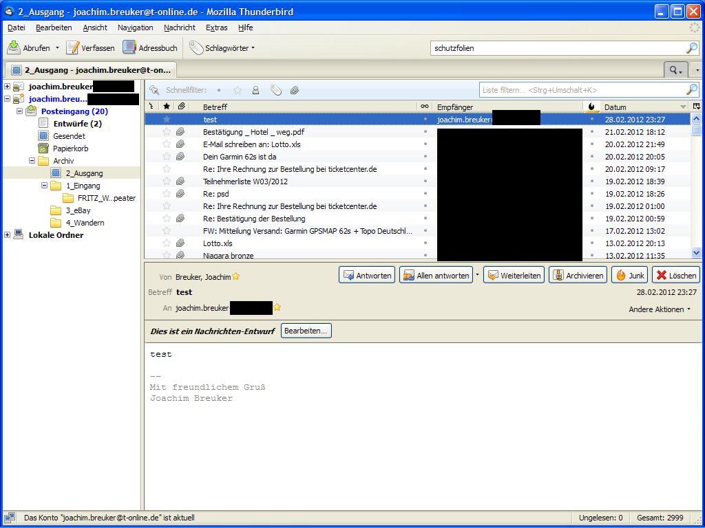705x528 pixels.
Task: Open the Extras menu
Action: [x=216, y=27]
